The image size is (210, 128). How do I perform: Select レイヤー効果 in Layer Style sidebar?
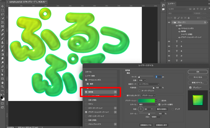[x=101, y=76]
